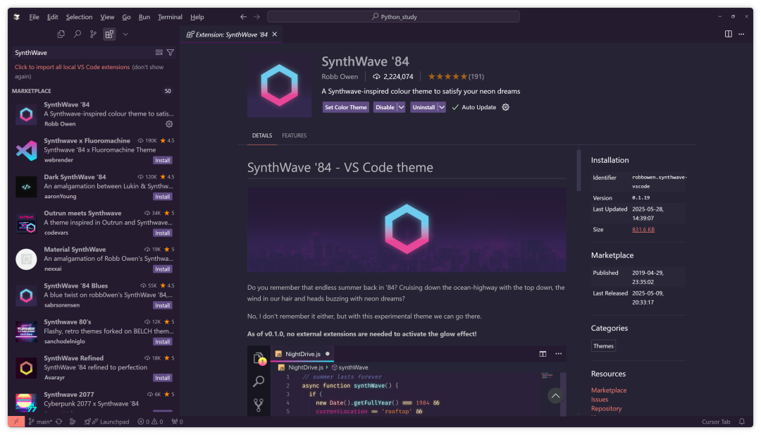Install Material SynthWave extension

click(163, 269)
